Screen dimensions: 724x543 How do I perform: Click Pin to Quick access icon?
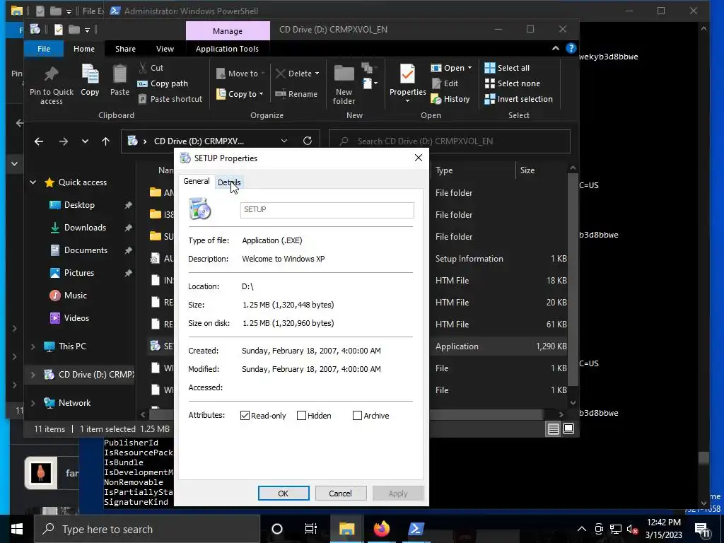click(51, 74)
